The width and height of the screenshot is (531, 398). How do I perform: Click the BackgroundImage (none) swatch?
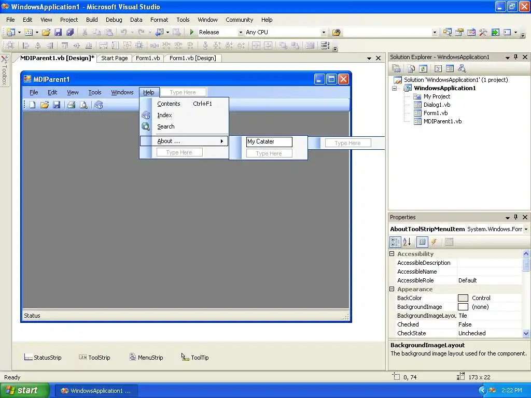[x=463, y=307]
